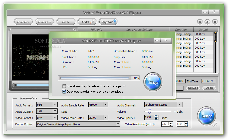Click the DVD Disc button

click(x=23, y=22)
